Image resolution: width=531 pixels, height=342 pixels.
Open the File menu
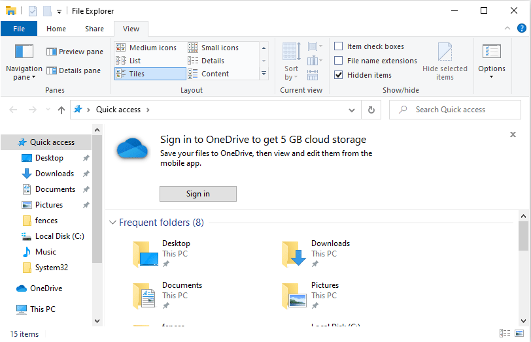click(19, 29)
